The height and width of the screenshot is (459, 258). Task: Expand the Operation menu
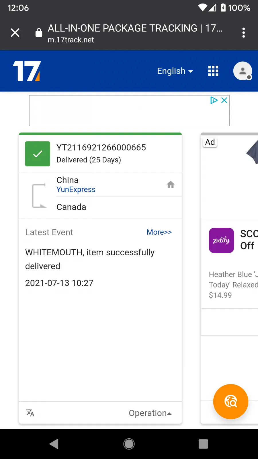(x=150, y=413)
